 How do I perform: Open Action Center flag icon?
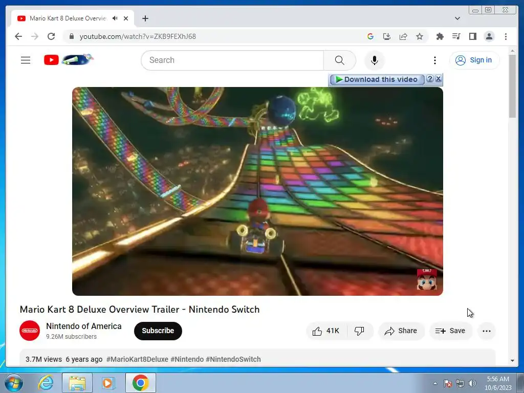point(447,383)
